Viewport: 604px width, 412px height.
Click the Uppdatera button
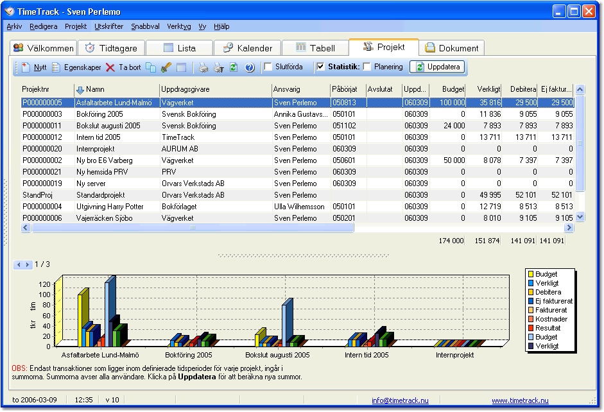437,67
